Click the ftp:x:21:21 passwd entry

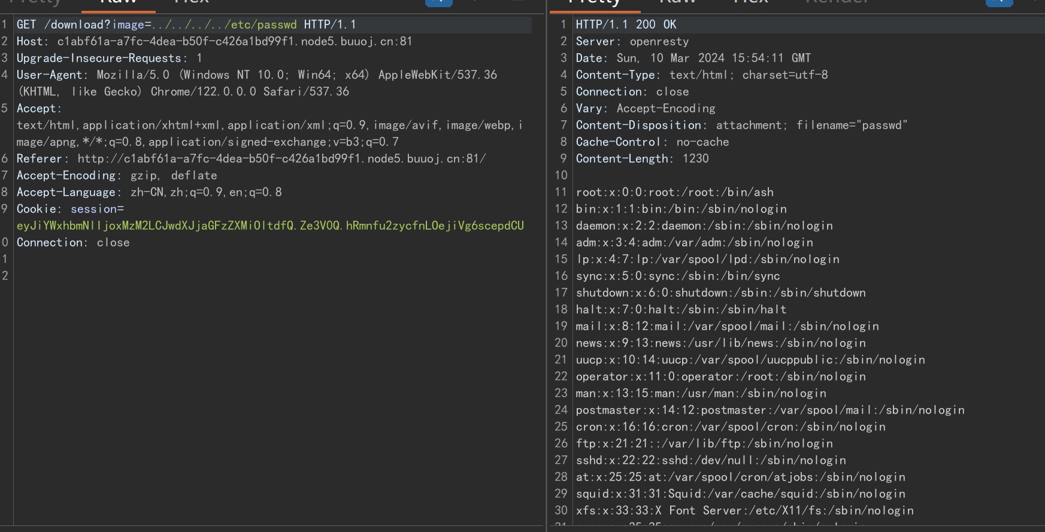pos(704,443)
